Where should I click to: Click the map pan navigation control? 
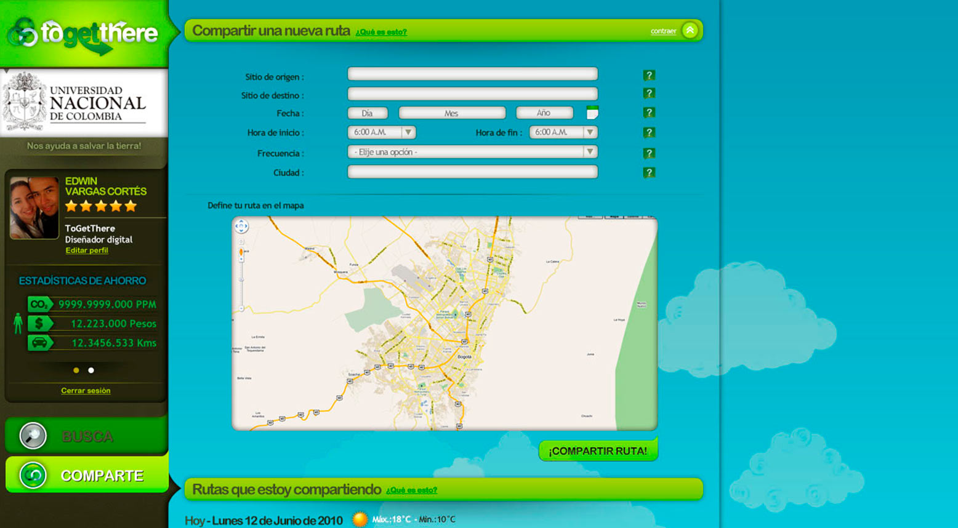(241, 226)
